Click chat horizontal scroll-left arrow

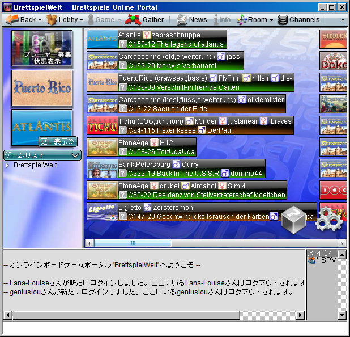pos(8,315)
